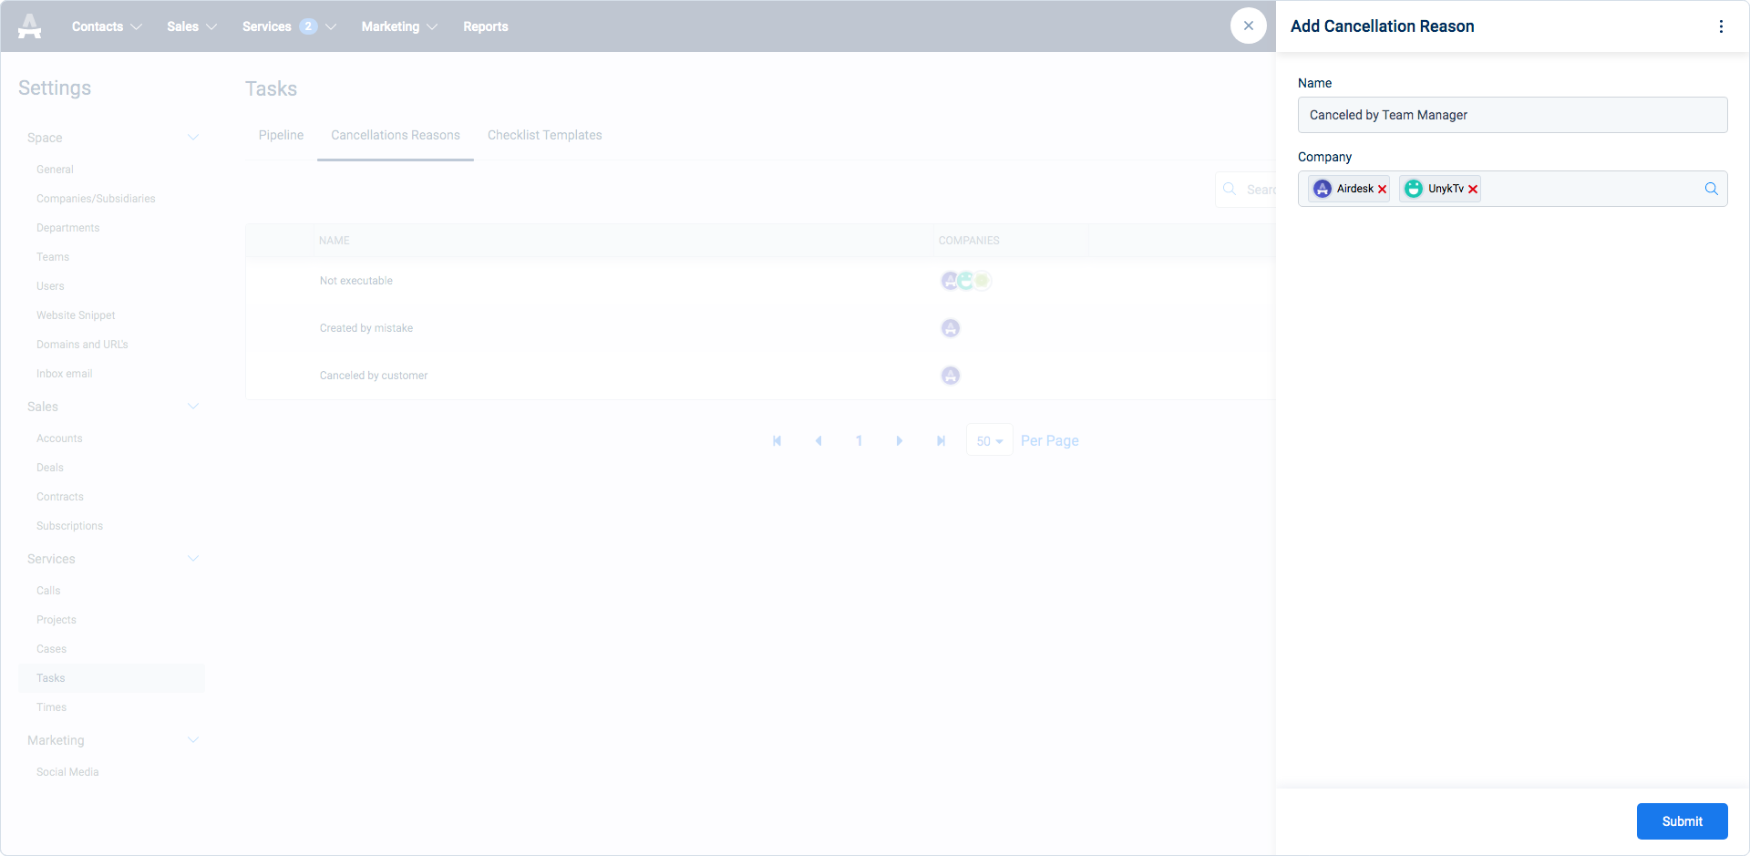Click page number 1
Screen dimensions: 1750x856
[x=859, y=441]
